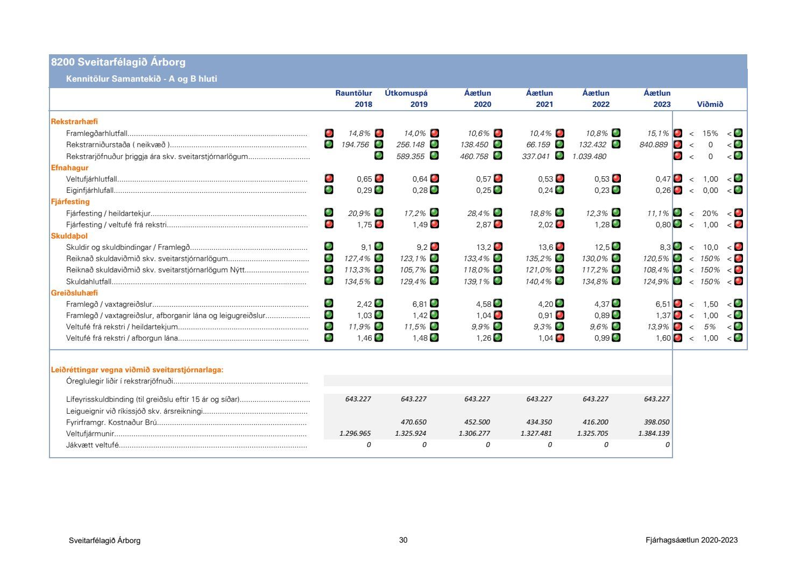
Task: Select the Rauntölur 2018 column header
Action: 354,99
